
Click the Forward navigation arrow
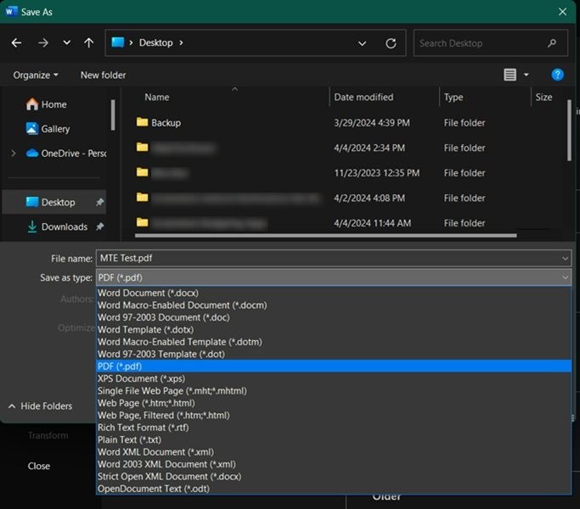click(x=42, y=42)
